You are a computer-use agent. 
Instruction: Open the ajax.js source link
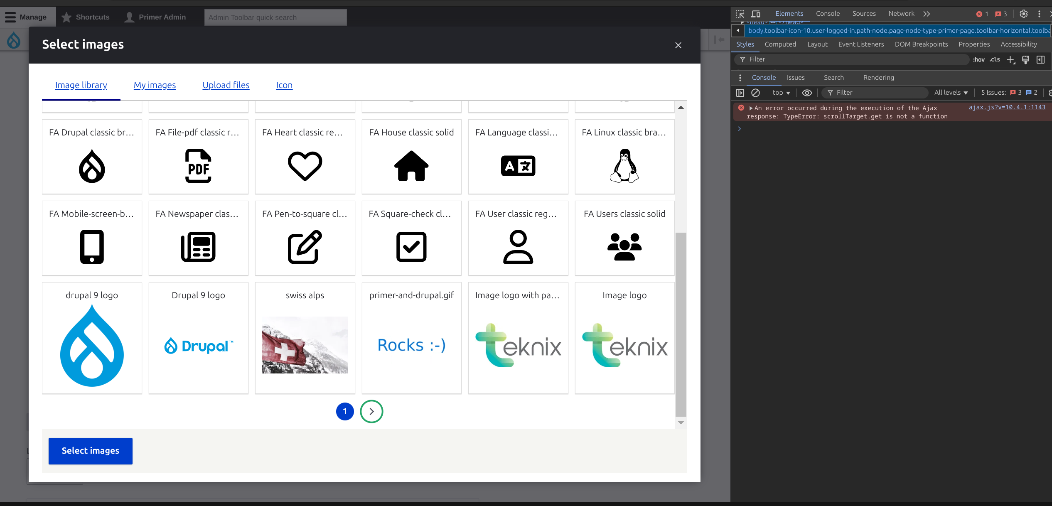(x=1007, y=107)
